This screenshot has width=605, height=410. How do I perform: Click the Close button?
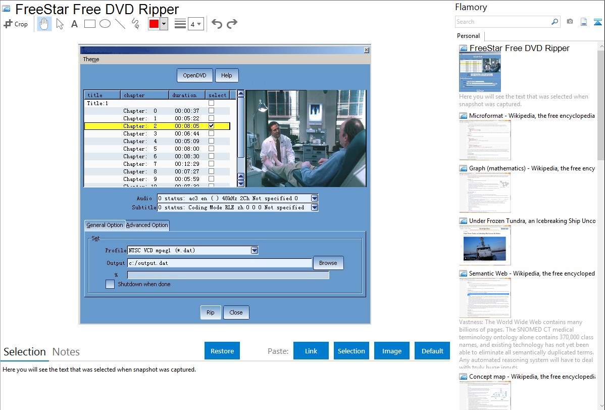click(236, 312)
